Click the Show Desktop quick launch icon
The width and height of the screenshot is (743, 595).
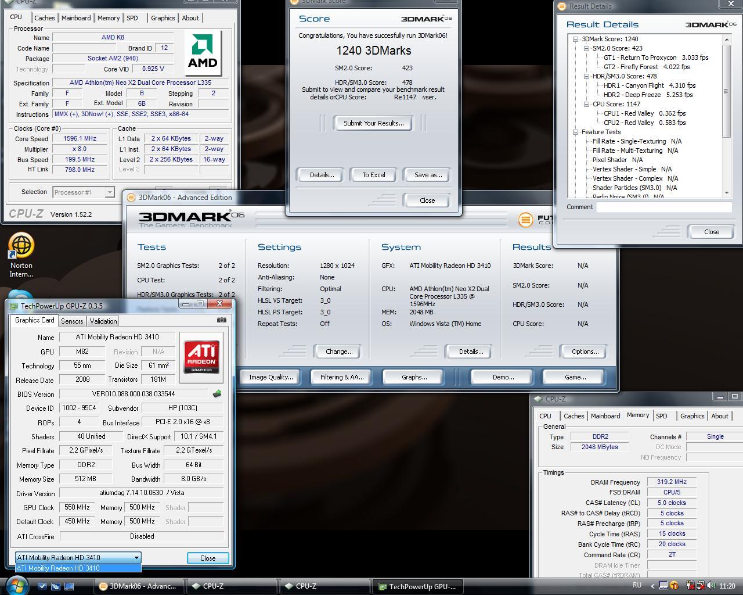(70, 586)
